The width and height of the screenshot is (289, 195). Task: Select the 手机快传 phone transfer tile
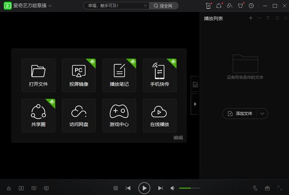pyautogui.click(x=160, y=75)
